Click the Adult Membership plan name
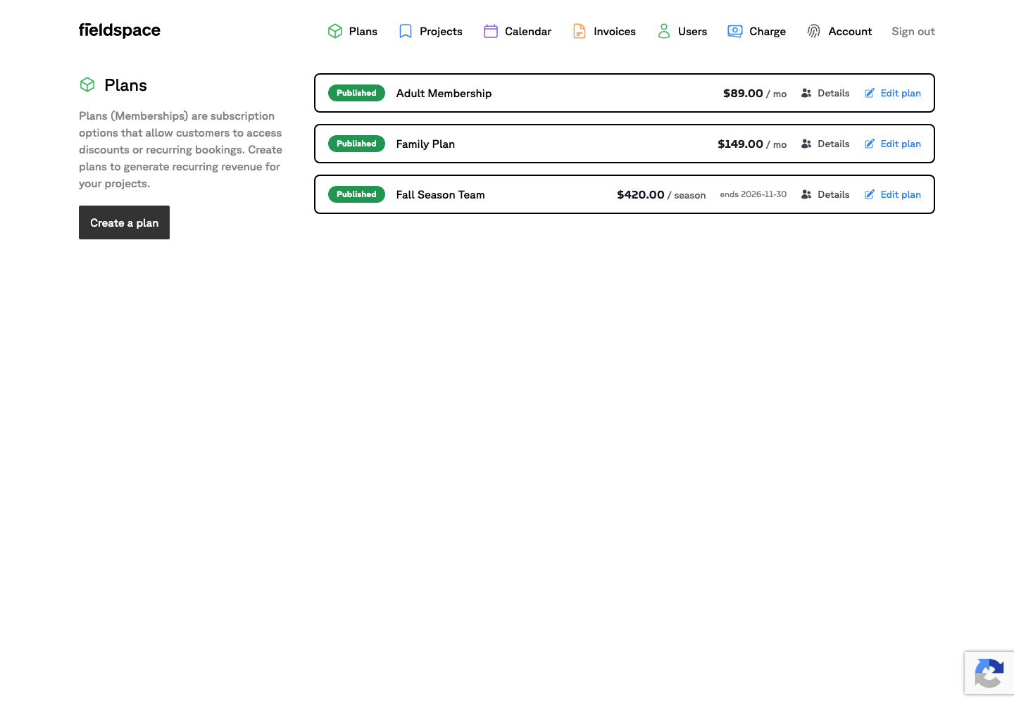Image resolution: width=1014 pixels, height=704 pixels. click(444, 93)
